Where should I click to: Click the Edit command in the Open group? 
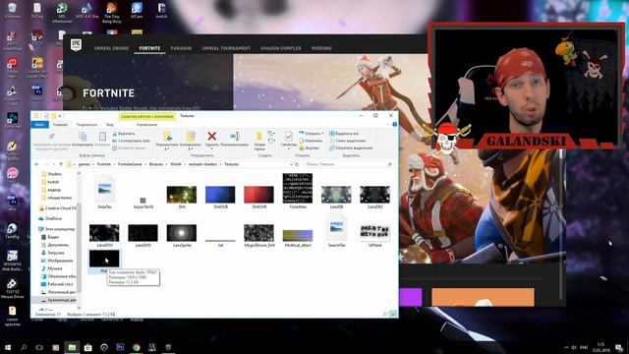[311, 141]
